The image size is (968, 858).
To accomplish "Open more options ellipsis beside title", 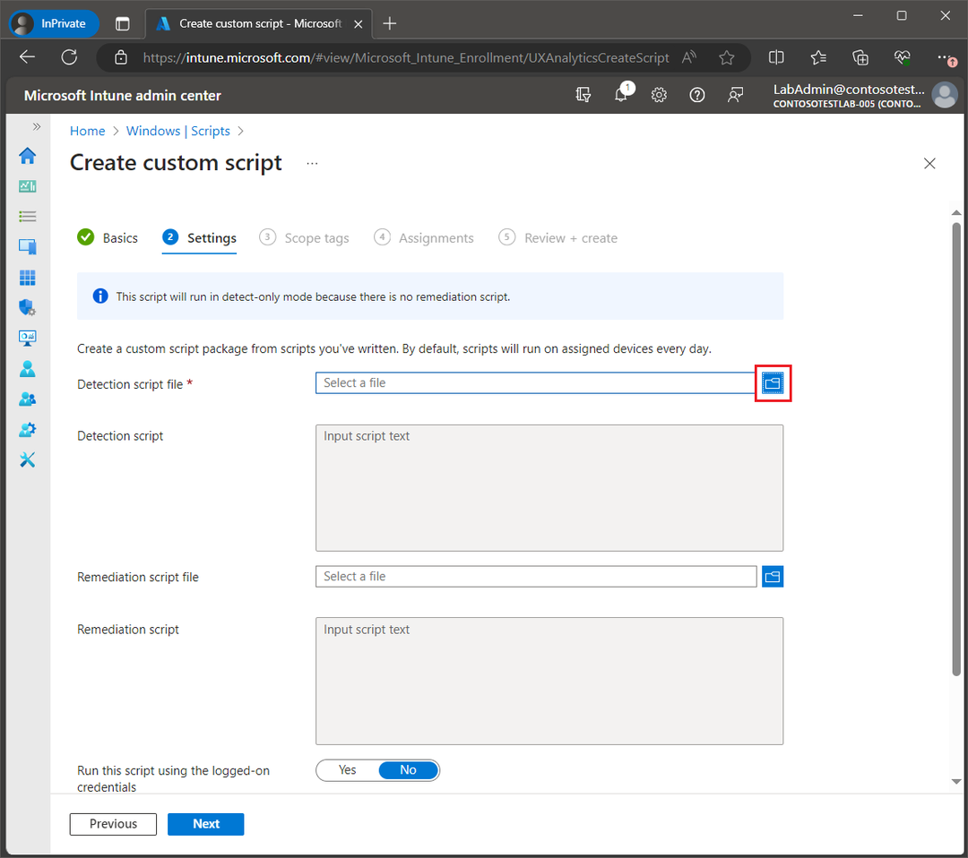I will pyautogui.click(x=313, y=164).
